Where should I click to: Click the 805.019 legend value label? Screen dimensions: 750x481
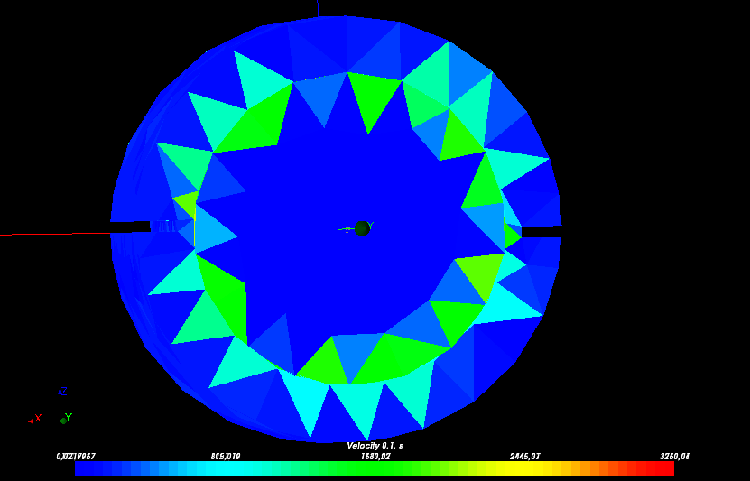coord(225,457)
